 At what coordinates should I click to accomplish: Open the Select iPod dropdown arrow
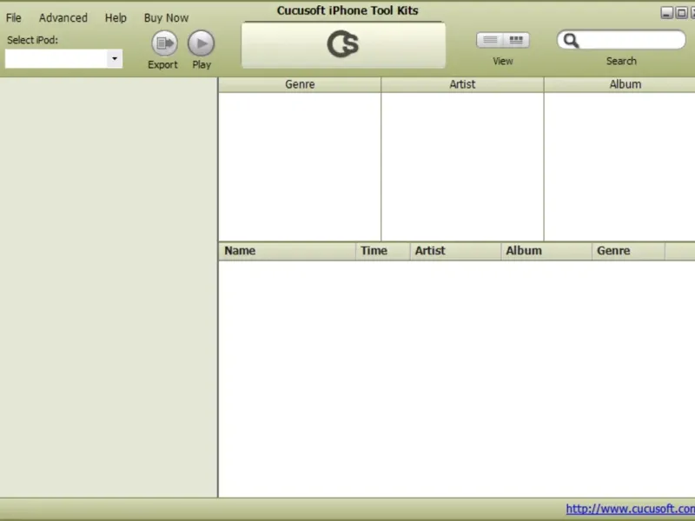point(115,58)
